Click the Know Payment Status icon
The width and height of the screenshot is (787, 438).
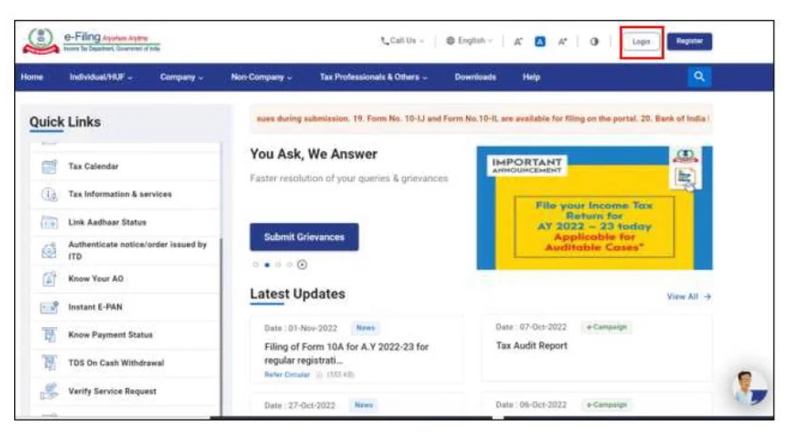coord(50,336)
